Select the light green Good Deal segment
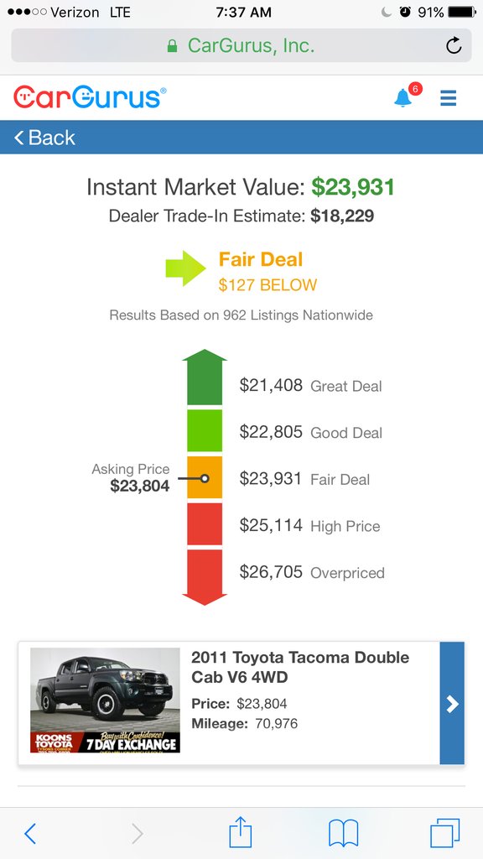The width and height of the screenshot is (483, 859). (205, 430)
